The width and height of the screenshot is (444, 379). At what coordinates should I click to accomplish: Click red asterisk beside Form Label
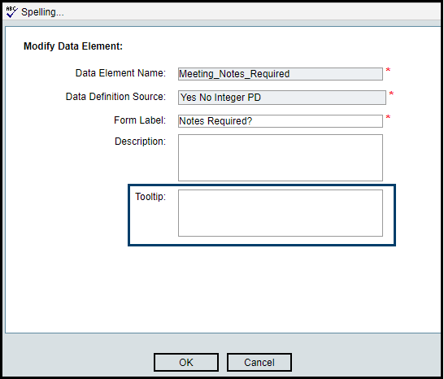388,117
